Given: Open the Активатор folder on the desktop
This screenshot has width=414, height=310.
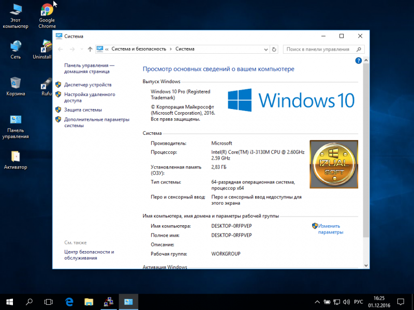Looking at the screenshot, I should (16, 160).
